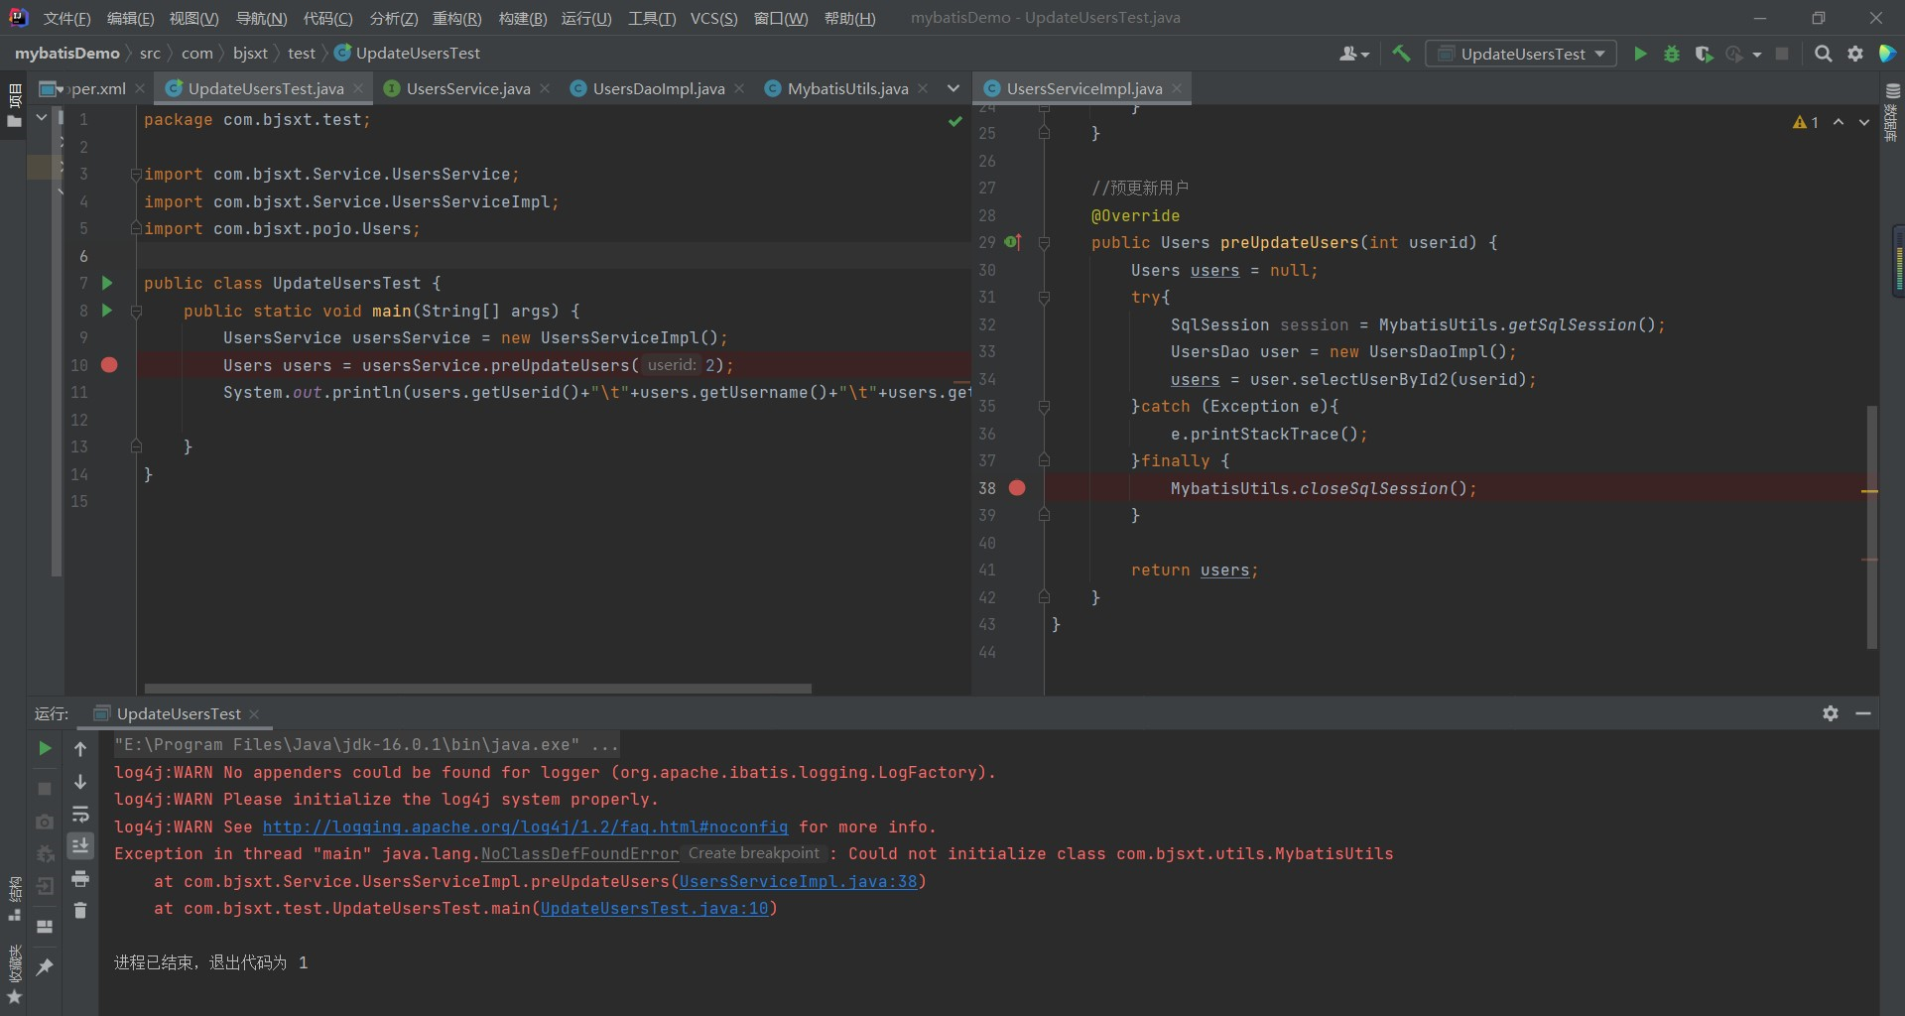This screenshot has height=1016, width=1905.
Task: Toggle scroll to end in the console
Action: (80, 845)
